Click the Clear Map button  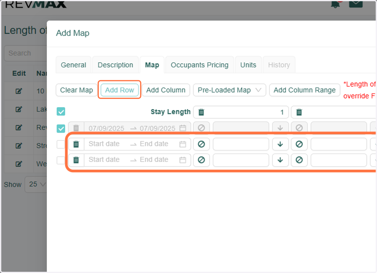(77, 90)
